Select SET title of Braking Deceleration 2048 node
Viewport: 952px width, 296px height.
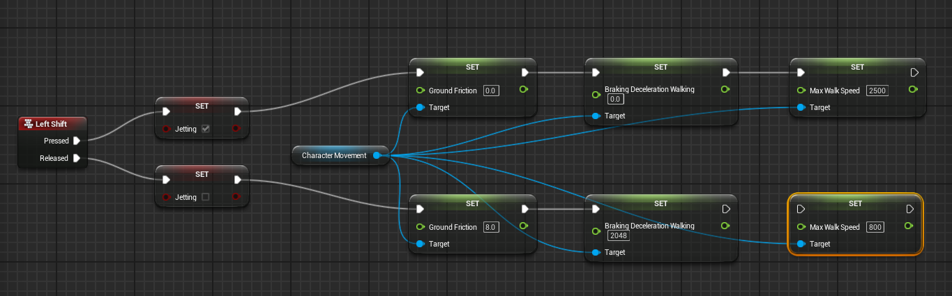click(x=660, y=203)
